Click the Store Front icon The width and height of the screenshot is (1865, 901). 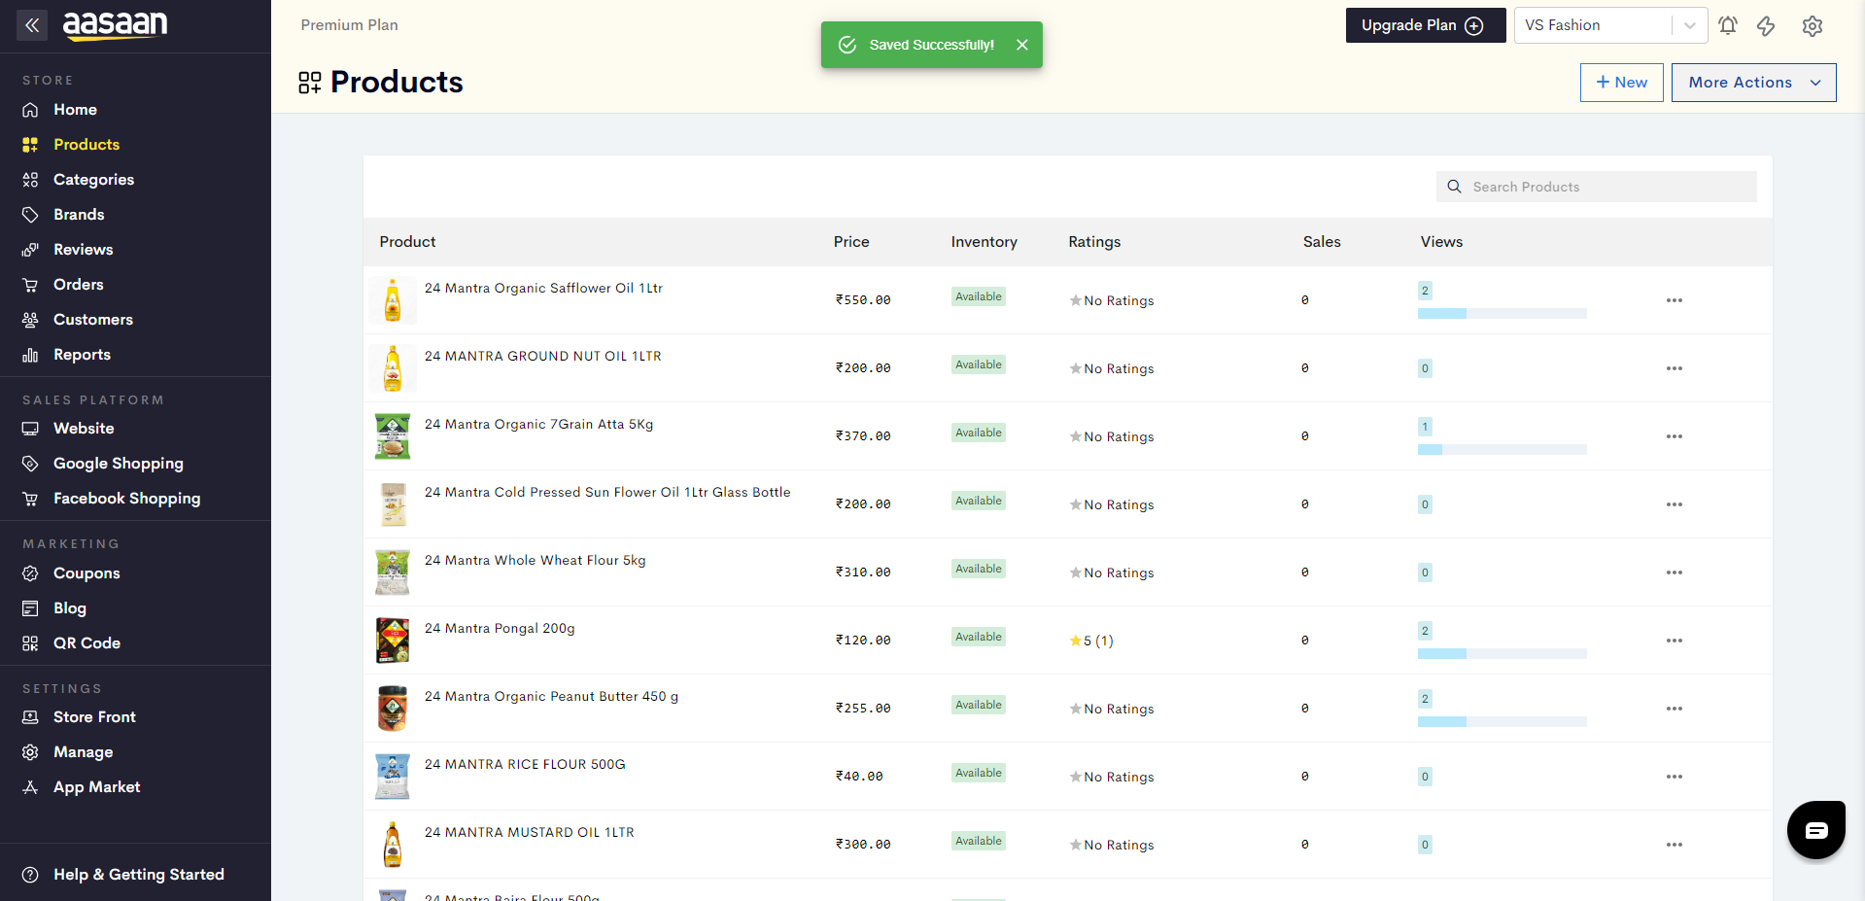tap(30, 717)
